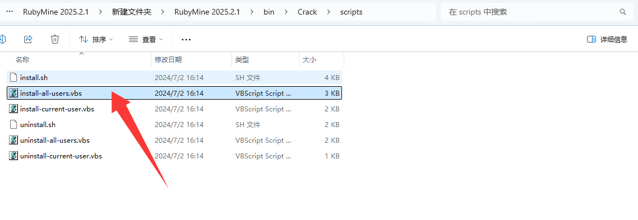The image size is (638, 220).
Task: Click the install-all-users.vbs script icon
Action: [x=13, y=93]
